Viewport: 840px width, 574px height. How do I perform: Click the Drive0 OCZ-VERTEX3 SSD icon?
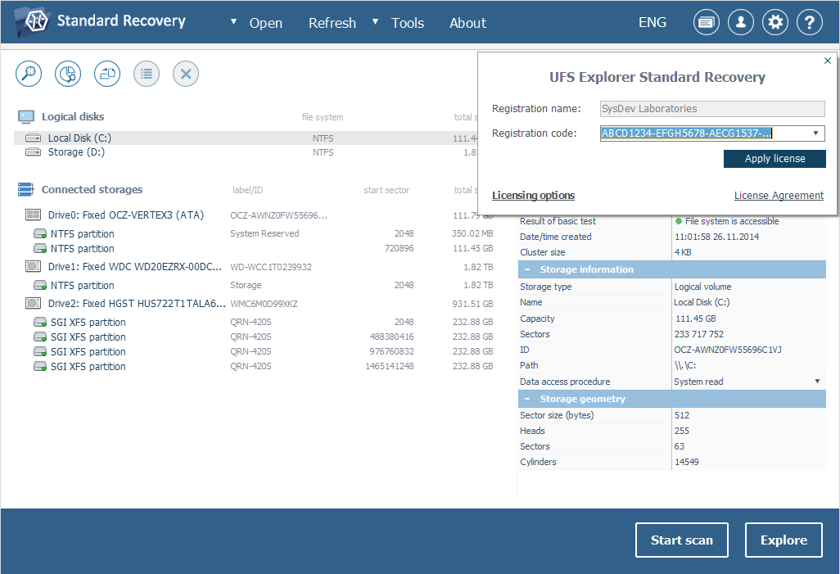point(34,215)
